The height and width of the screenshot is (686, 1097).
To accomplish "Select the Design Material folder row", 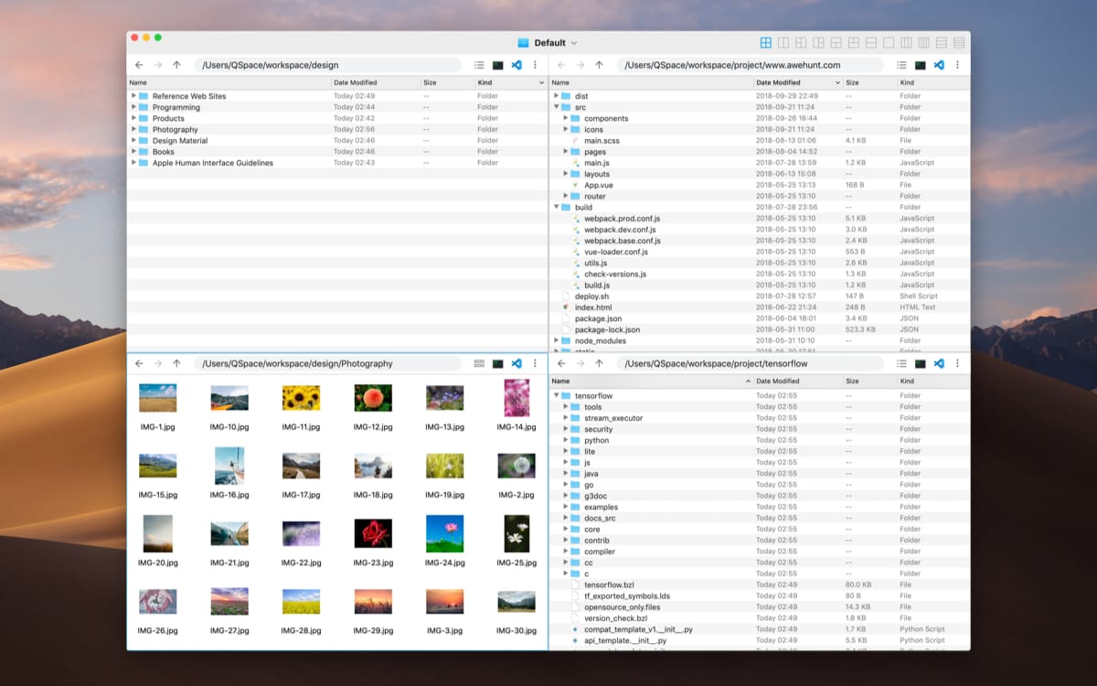I will point(337,140).
